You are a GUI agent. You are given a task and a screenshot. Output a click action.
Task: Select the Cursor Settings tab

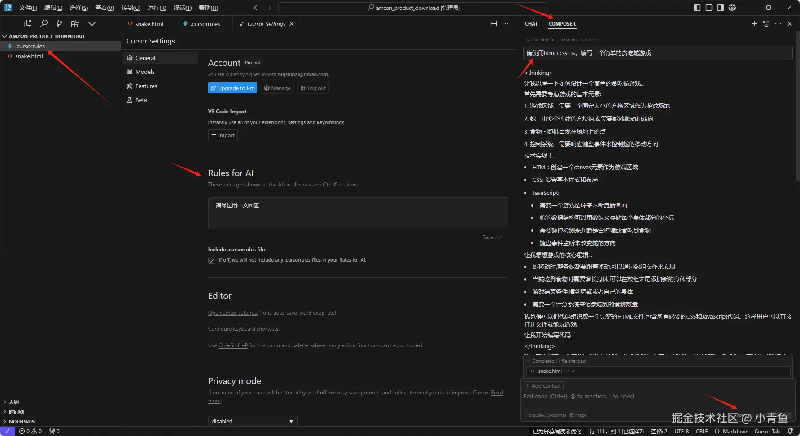click(x=266, y=24)
